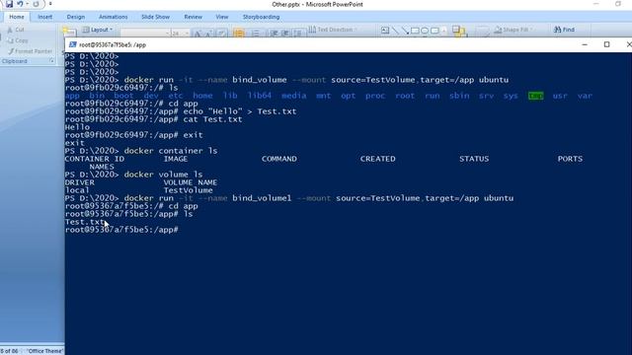This screenshot has height=355, width=632.
Task: Open the Quick Styles gallery
Action: click(482, 32)
